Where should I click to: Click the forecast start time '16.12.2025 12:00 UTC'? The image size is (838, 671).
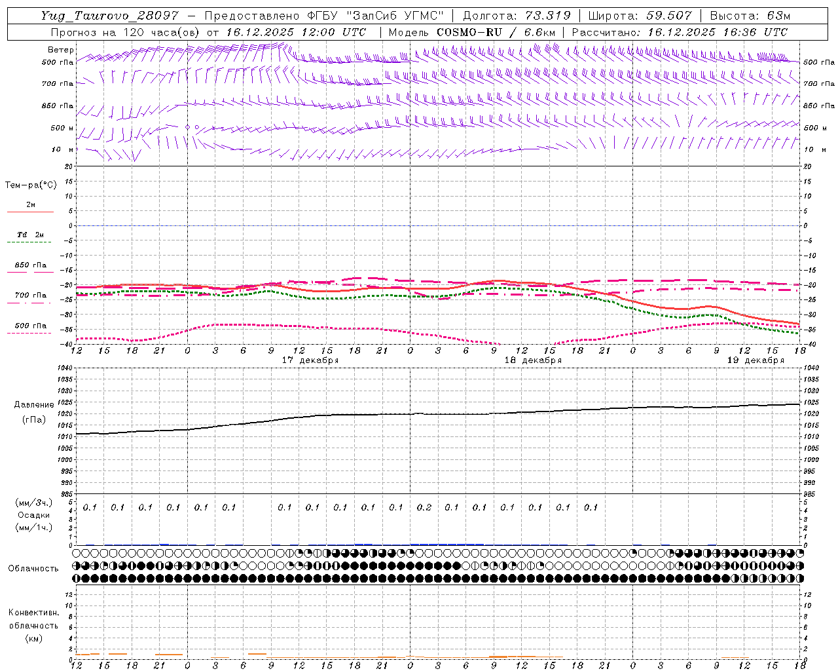[296, 32]
